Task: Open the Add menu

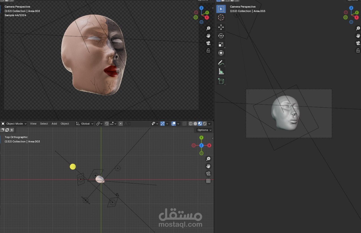Action: pos(54,124)
